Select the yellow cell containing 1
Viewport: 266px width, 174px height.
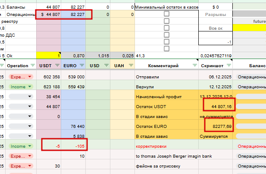49,56
